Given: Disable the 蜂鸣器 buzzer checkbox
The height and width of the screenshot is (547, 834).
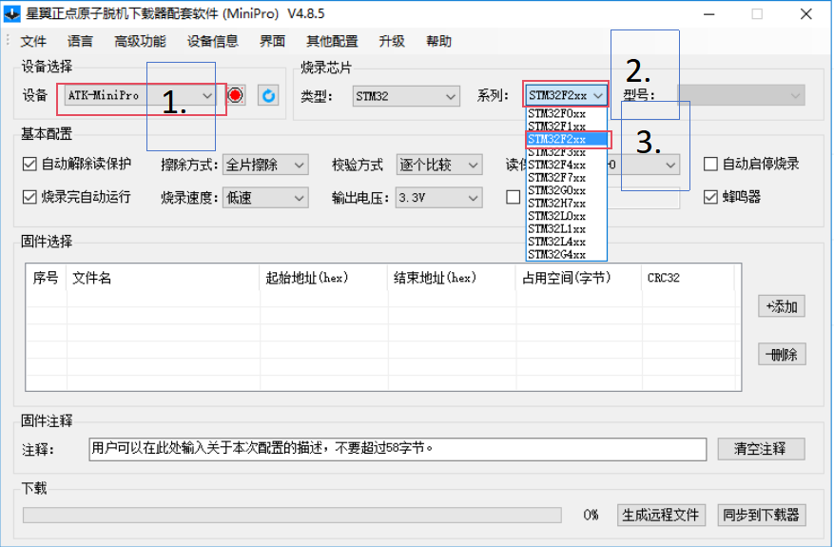Looking at the screenshot, I should coord(710,197).
